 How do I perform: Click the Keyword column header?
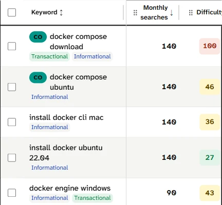click(x=44, y=12)
